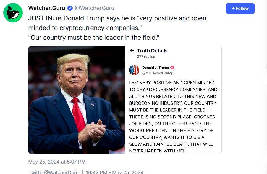Click the red verified badge beside Donald J. Trump

click(x=172, y=68)
